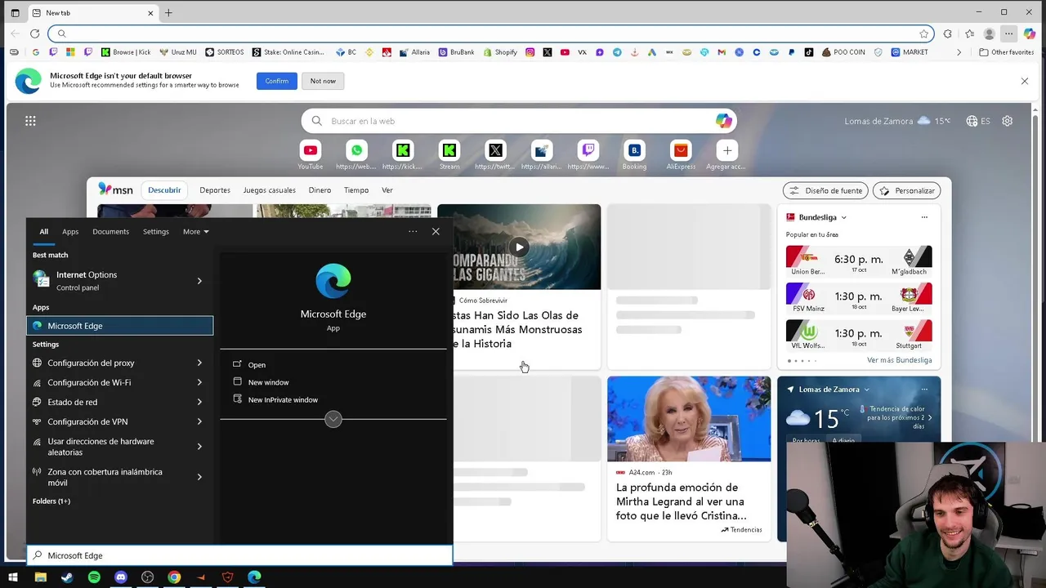The width and height of the screenshot is (1046, 588).
Task: Switch to MSN Tiempo tab
Action: [x=356, y=190]
